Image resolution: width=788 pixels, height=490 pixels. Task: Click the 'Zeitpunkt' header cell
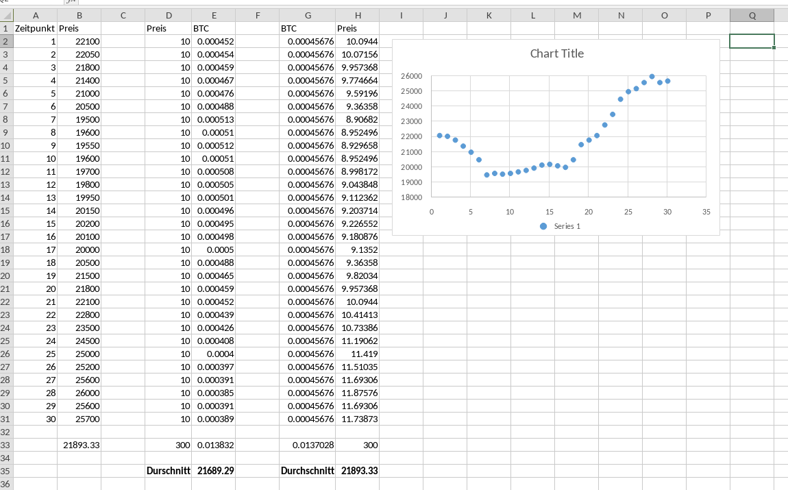(x=35, y=28)
